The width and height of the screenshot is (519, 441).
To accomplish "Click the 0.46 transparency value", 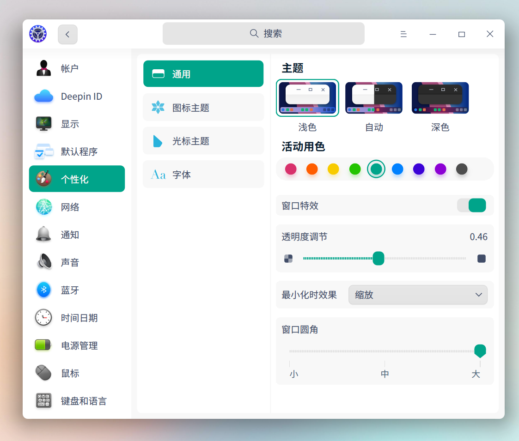I will click(478, 236).
